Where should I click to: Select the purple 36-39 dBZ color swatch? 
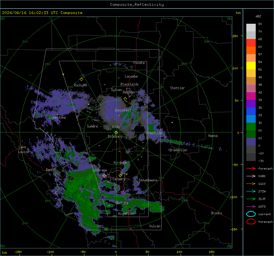(x=251, y=104)
